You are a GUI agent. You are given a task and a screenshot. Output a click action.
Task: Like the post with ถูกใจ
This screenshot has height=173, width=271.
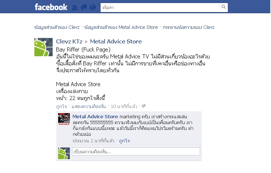pyautogui.click(x=61, y=107)
